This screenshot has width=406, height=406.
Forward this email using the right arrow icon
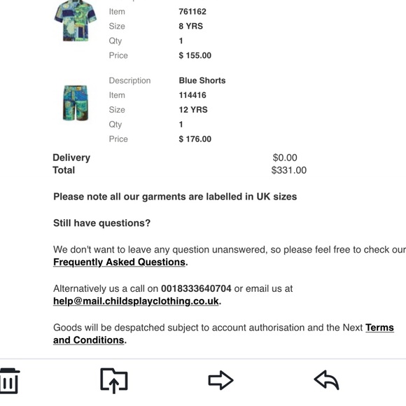click(221, 380)
